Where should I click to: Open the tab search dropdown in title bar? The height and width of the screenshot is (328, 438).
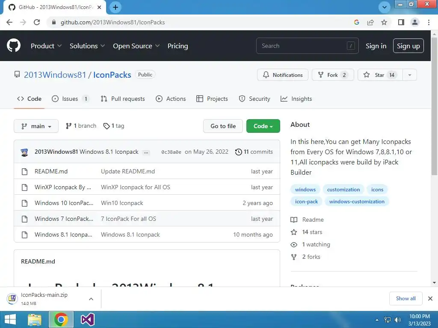pyautogui.click(x=385, y=7)
